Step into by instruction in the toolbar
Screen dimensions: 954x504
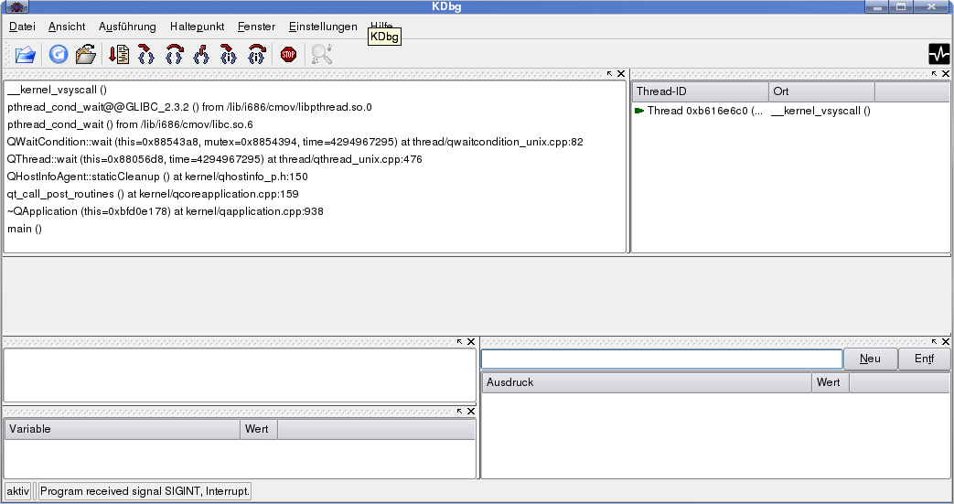tap(228, 55)
